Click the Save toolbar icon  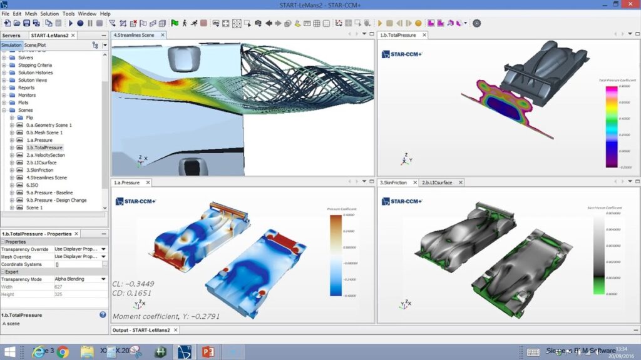click(26, 24)
